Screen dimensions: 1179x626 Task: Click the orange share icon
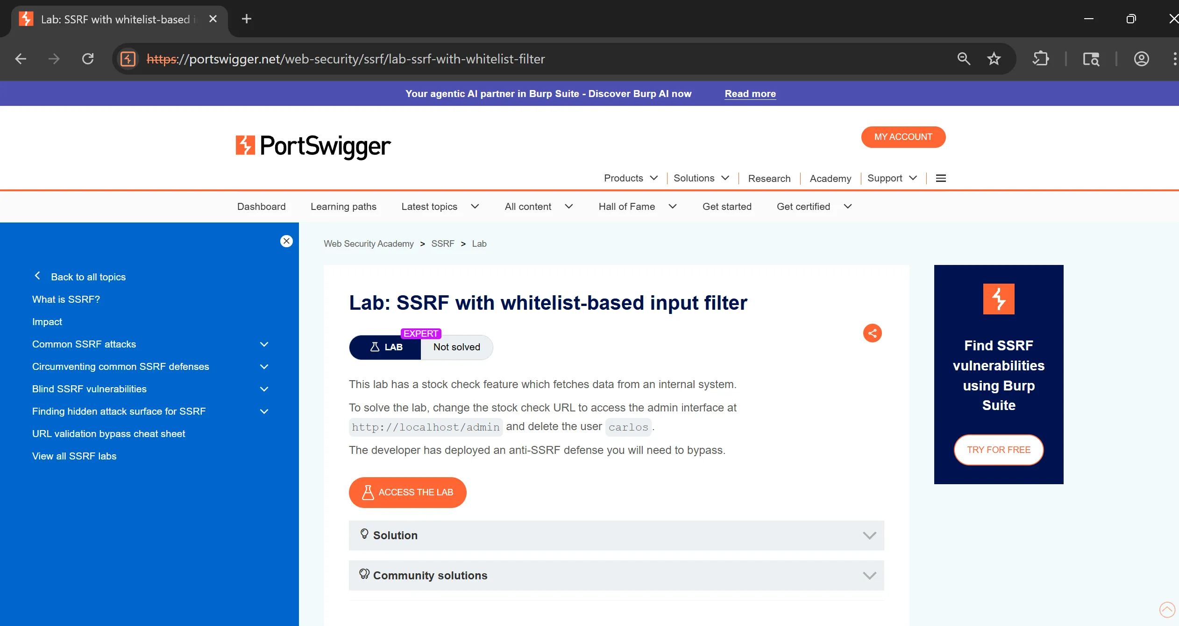tap(872, 333)
